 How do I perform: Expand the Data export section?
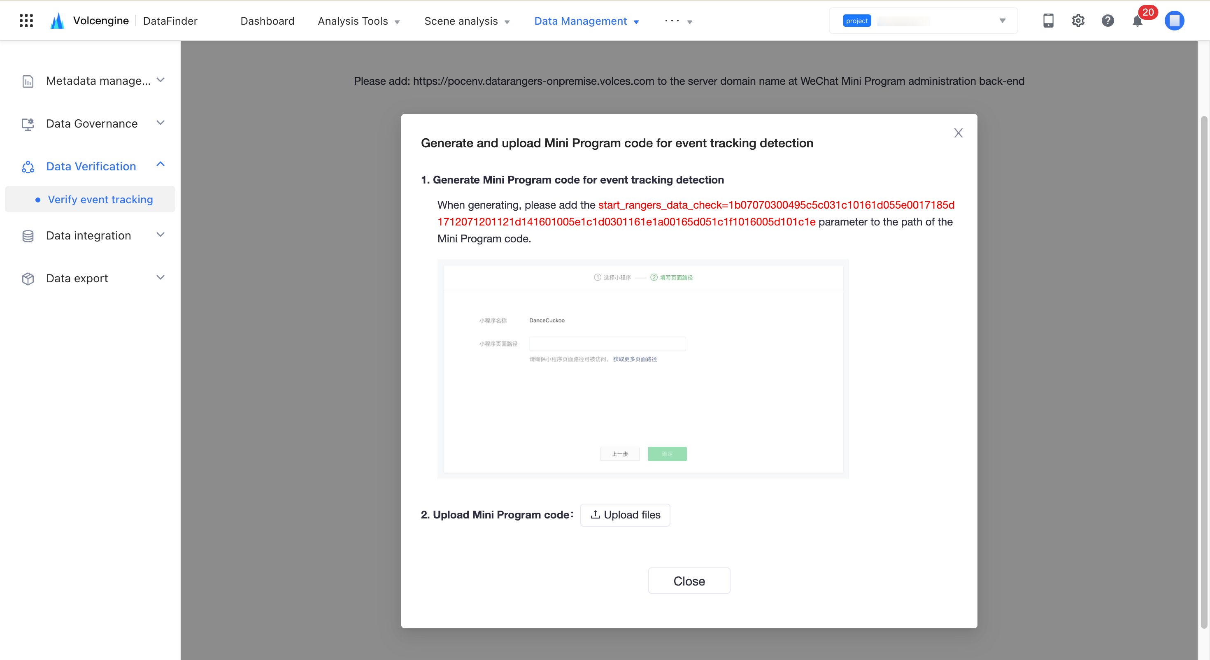pyautogui.click(x=160, y=278)
